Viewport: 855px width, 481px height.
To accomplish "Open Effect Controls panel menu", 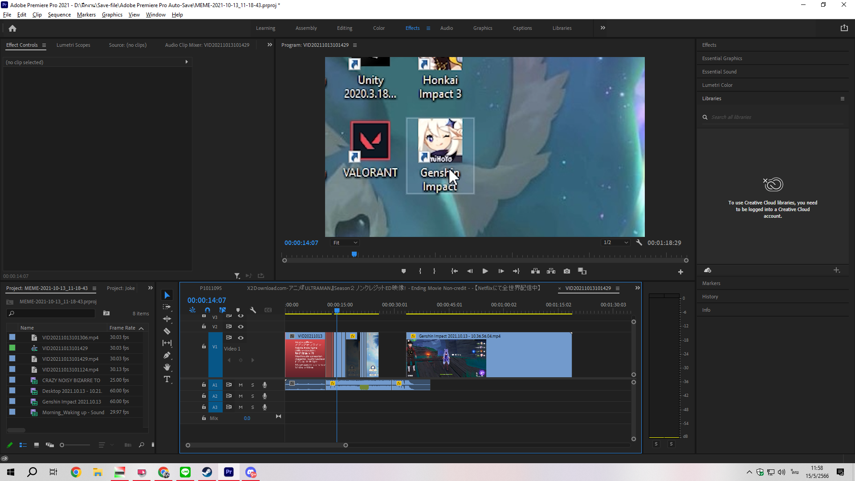I will (x=44, y=45).
